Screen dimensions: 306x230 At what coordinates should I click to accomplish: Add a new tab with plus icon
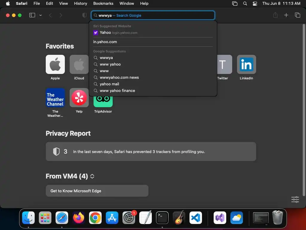tap(286, 15)
